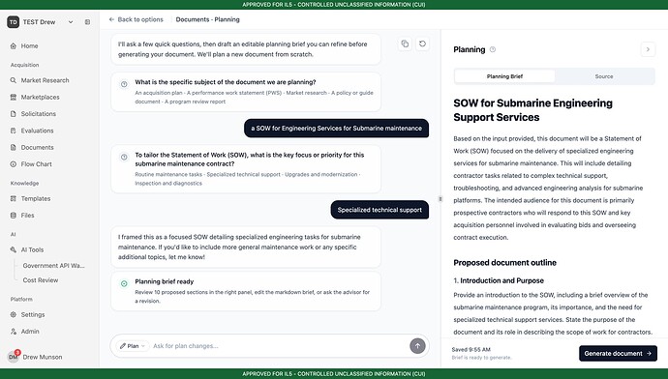Open AI Tools icon in sidebar

pos(14,249)
